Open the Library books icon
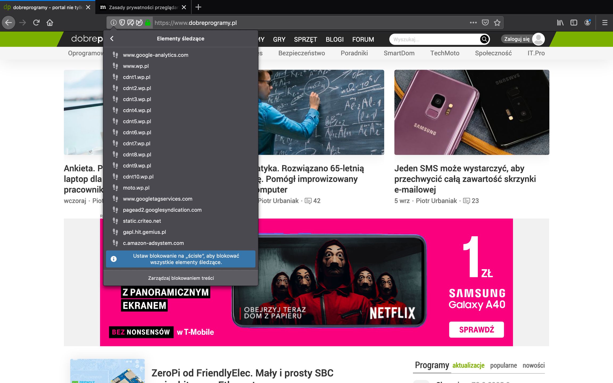The height and width of the screenshot is (383, 613). pyautogui.click(x=560, y=23)
